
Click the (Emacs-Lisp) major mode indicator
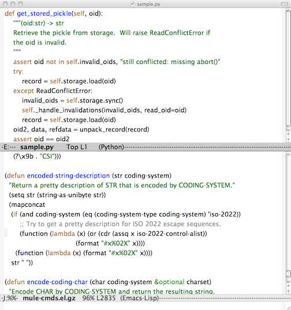140,298
